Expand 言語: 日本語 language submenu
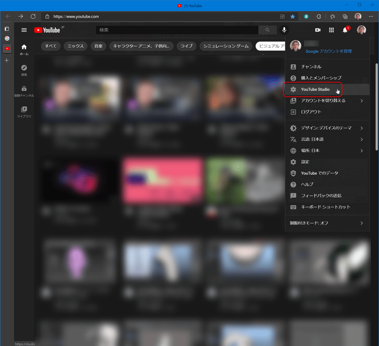The width and height of the screenshot is (379, 346). [327, 139]
